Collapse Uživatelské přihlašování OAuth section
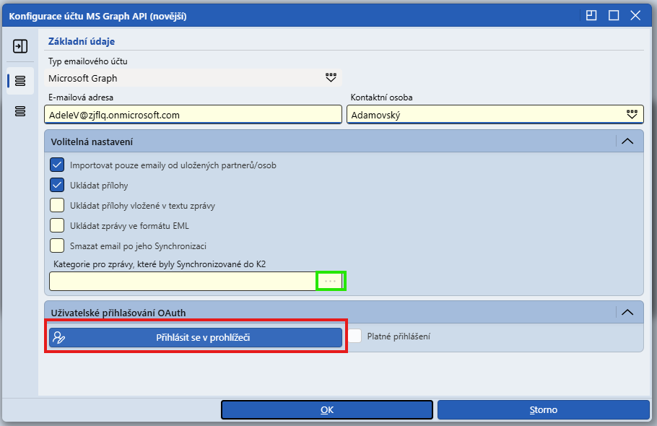 click(627, 313)
